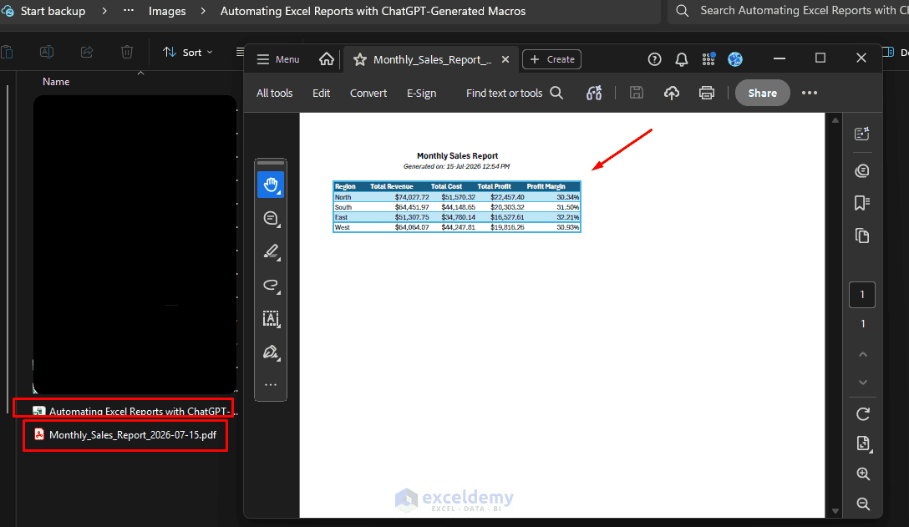Screen dimensions: 909x527
Task: Click the North row revenue $74,027.72
Action: (412, 197)
